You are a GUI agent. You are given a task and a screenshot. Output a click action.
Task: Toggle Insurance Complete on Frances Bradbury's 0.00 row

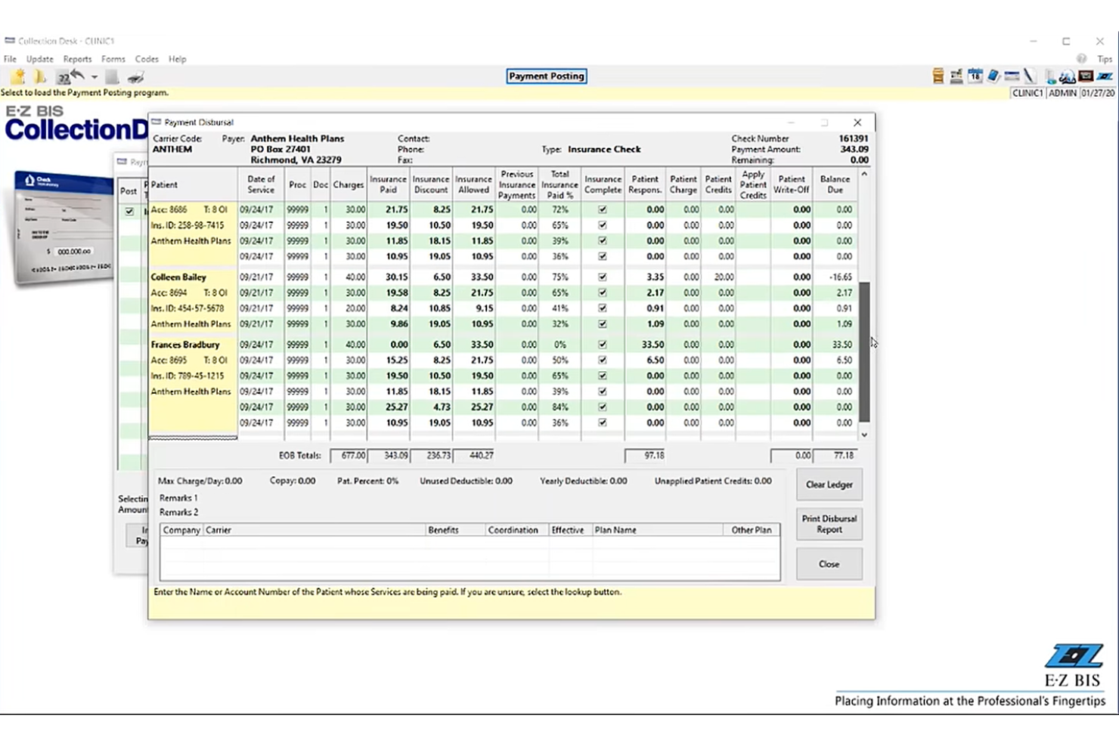pos(603,344)
